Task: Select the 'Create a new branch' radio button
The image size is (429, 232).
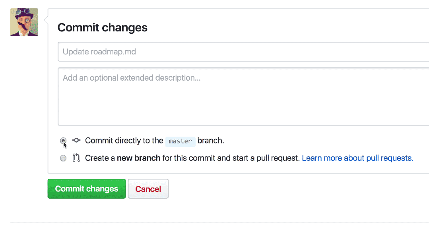Action: click(63, 158)
